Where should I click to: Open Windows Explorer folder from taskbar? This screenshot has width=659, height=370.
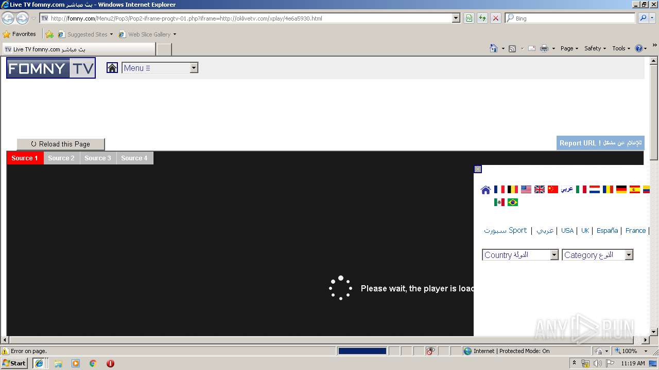(58, 363)
